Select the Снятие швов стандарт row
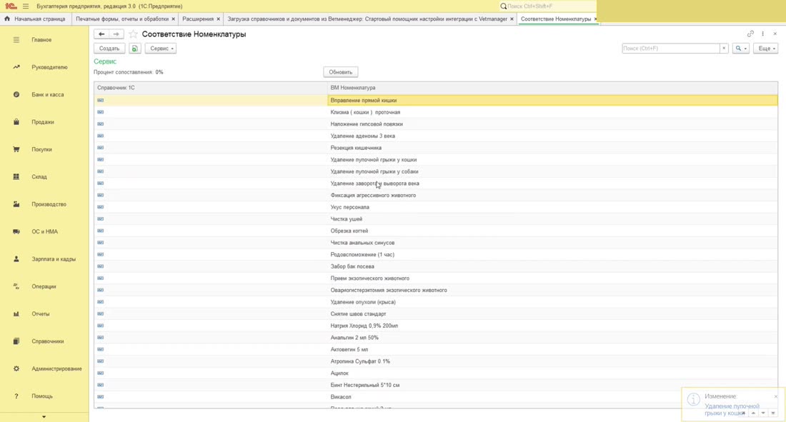This screenshot has width=786, height=422. [x=436, y=313]
